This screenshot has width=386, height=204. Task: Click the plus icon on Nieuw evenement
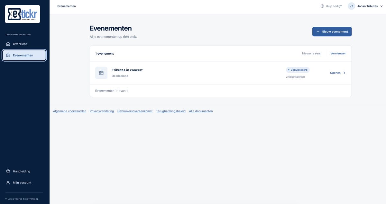[x=318, y=31]
